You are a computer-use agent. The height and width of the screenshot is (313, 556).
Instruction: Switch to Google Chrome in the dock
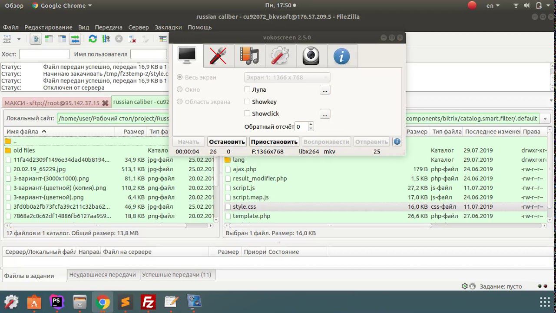103,302
